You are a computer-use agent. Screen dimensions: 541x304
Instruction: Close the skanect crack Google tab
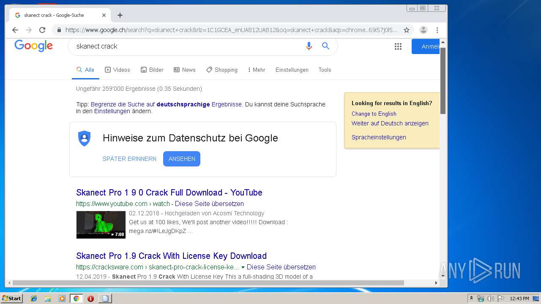click(x=104, y=15)
